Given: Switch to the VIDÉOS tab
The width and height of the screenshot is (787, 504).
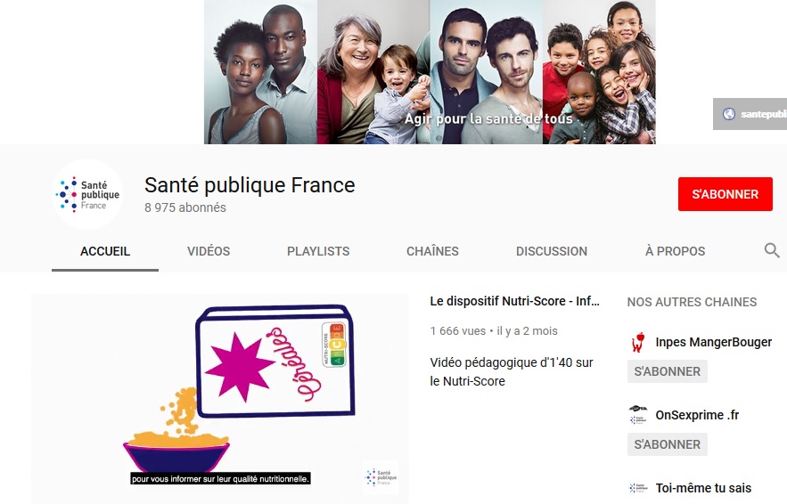Looking at the screenshot, I should 209,251.
